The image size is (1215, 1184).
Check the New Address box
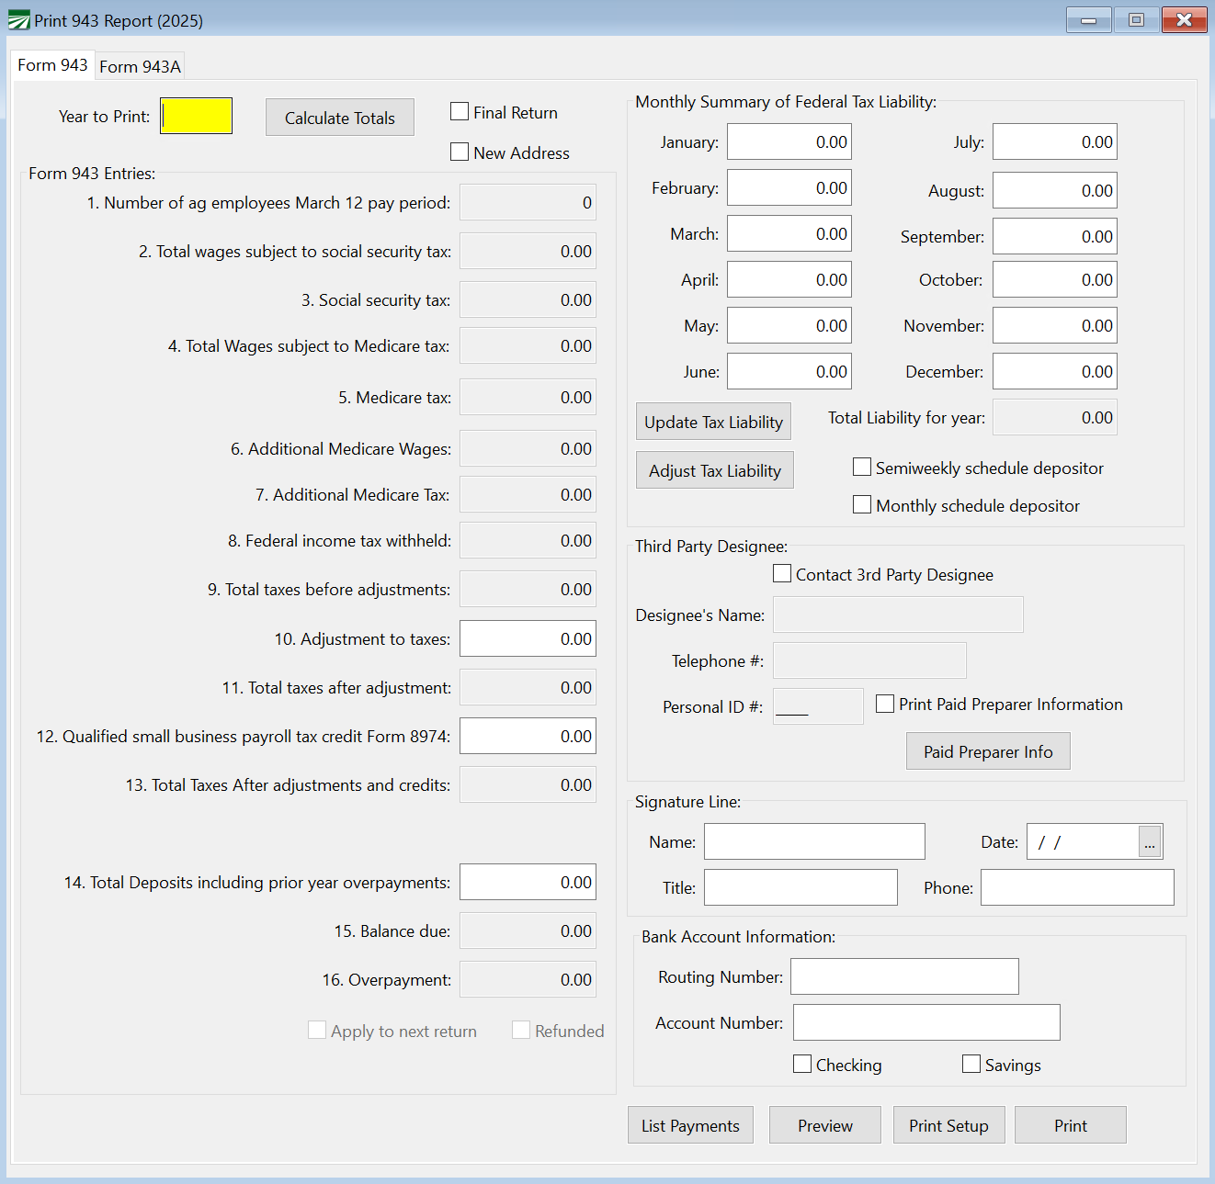tap(460, 152)
